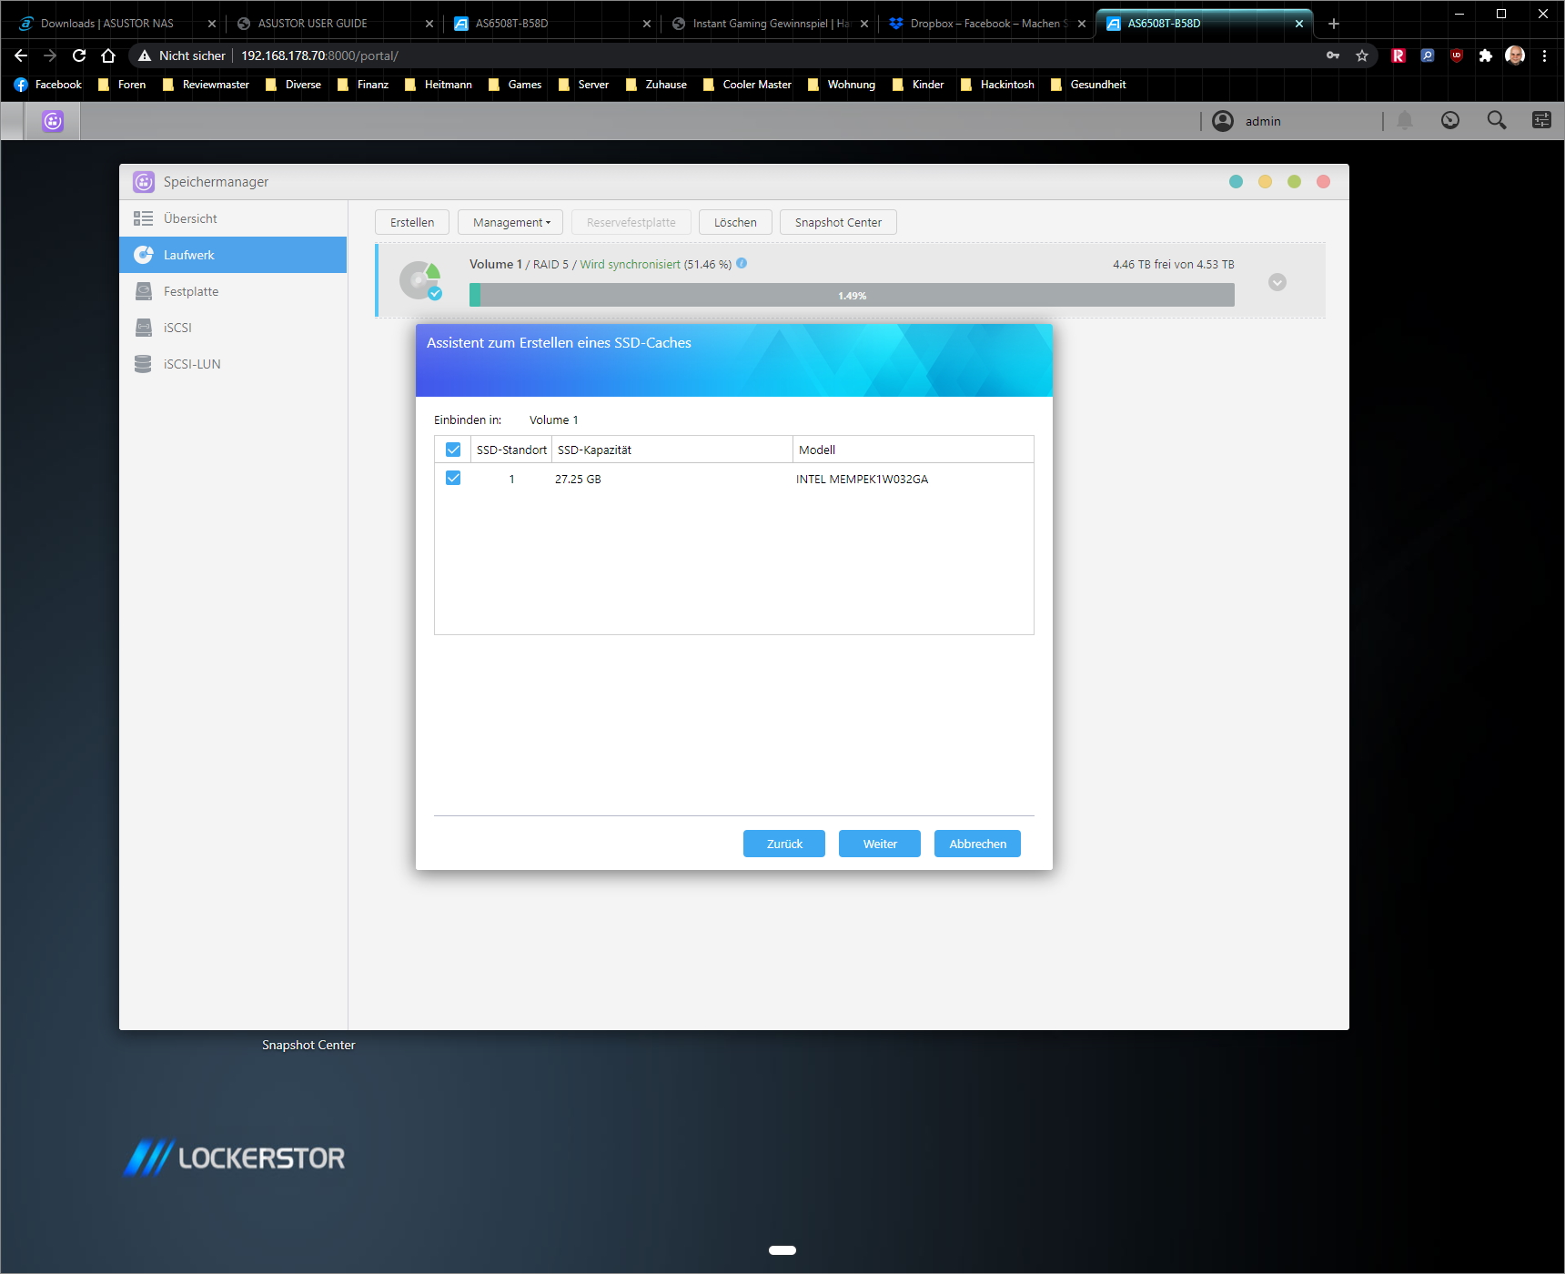The width and height of the screenshot is (1565, 1274).
Task: Click the Festplatte drive icon in sidebar
Action: (x=143, y=291)
